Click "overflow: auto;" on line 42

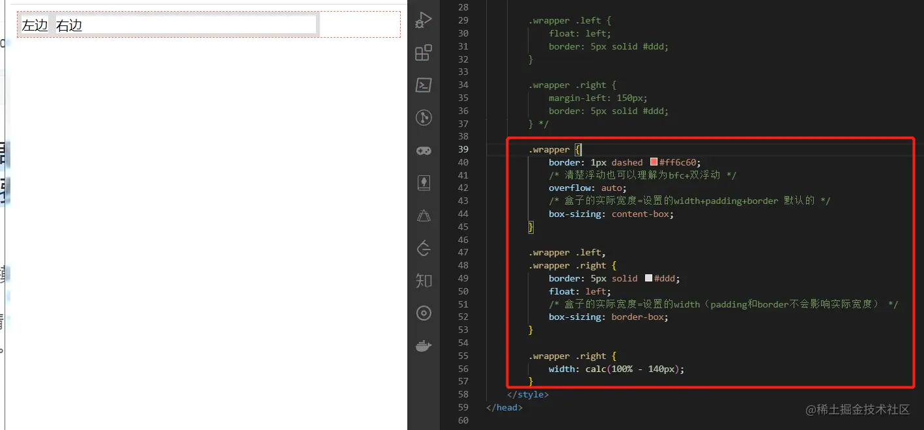588,188
